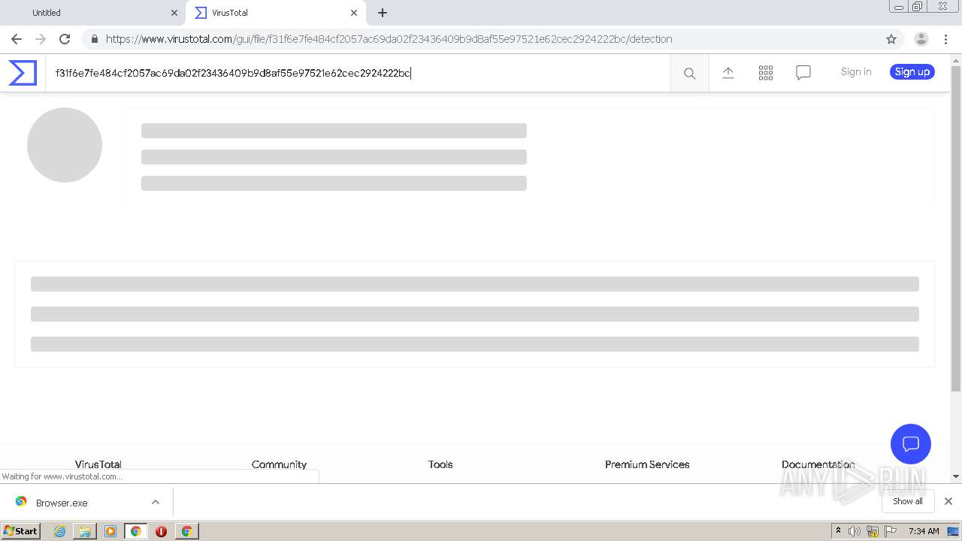Click the VirusTotal logo icon
The height and width of the screenshot is (541, 962).
click(23, 73)
